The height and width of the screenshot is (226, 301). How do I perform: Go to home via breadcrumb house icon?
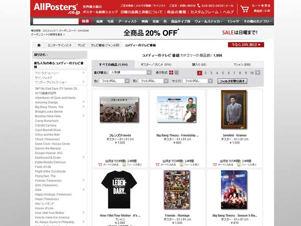(x=39, y=45)
